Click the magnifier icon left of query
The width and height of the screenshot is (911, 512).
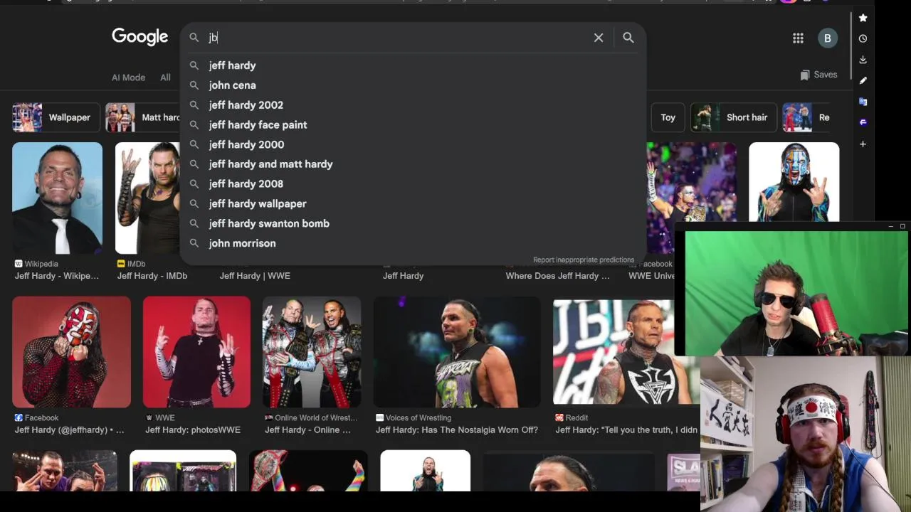click(x=194, y=38)
